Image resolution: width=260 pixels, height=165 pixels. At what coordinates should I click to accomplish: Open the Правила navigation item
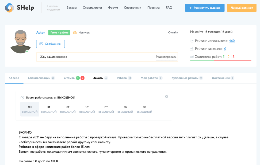(153, 8)
